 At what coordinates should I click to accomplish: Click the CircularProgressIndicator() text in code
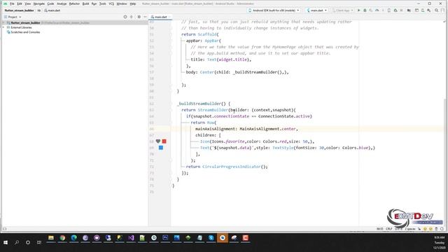coord(234,167)
